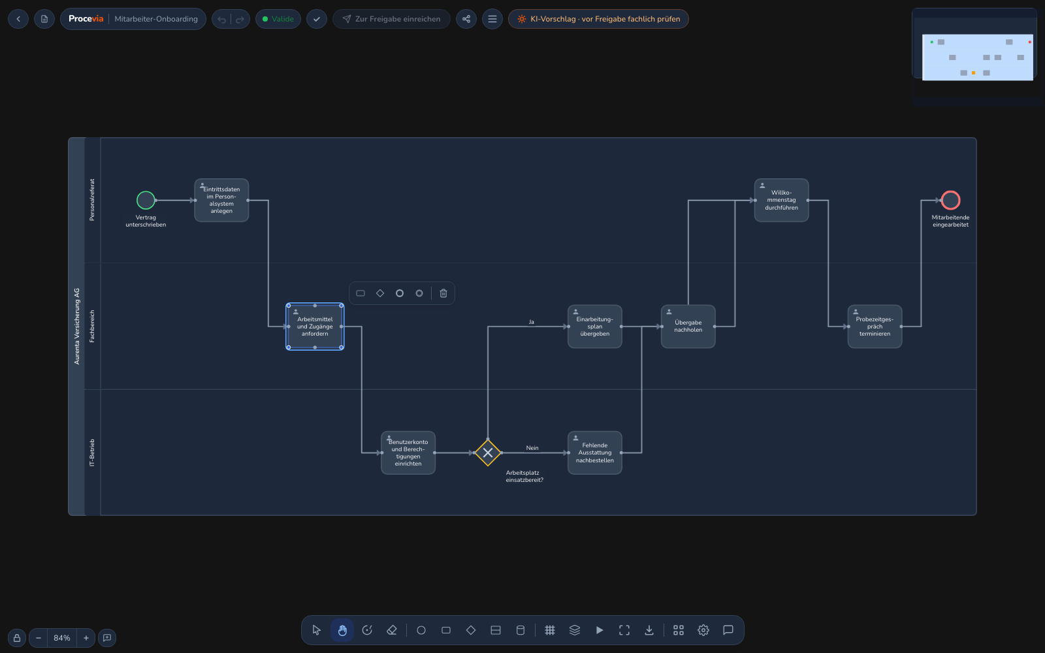Add a task rectangle from bottom toolbar

[446, 630]
